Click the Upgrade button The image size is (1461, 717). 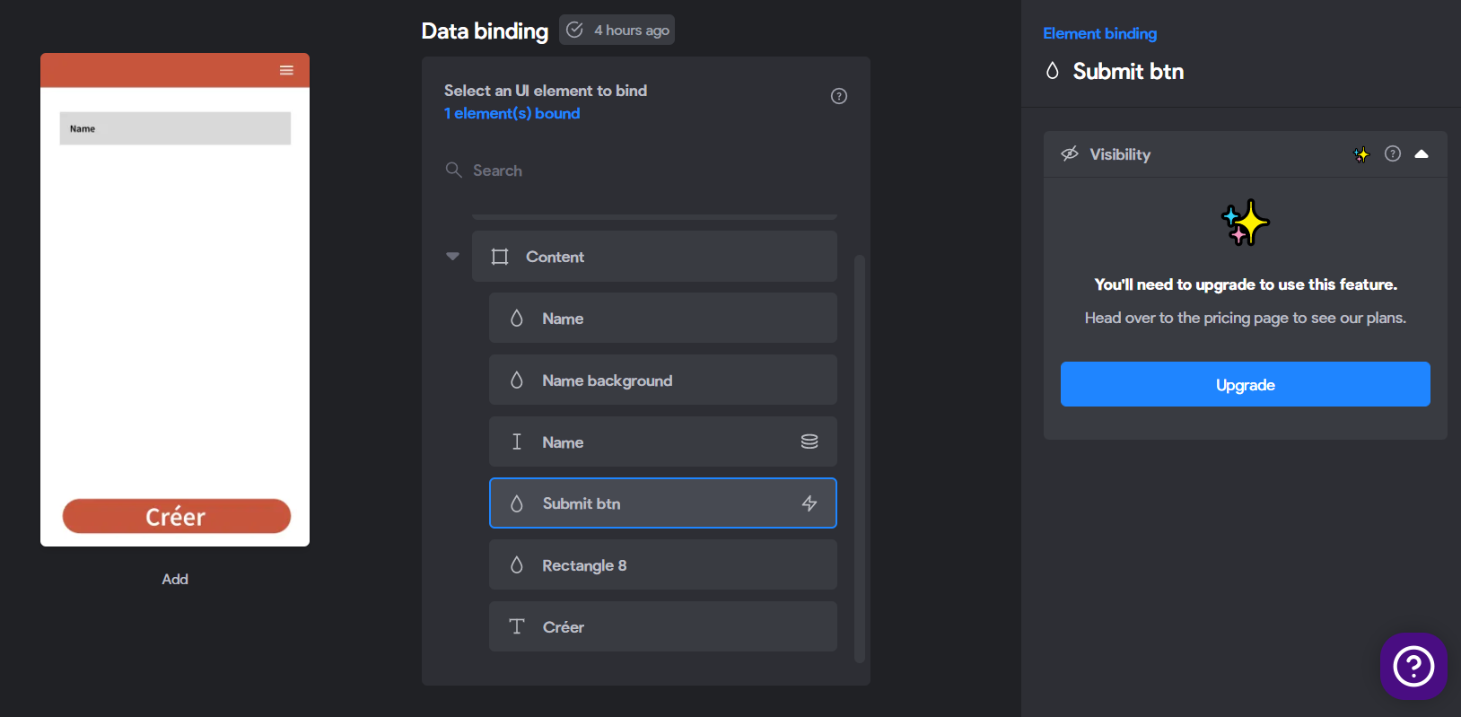tap(1246, 384)
